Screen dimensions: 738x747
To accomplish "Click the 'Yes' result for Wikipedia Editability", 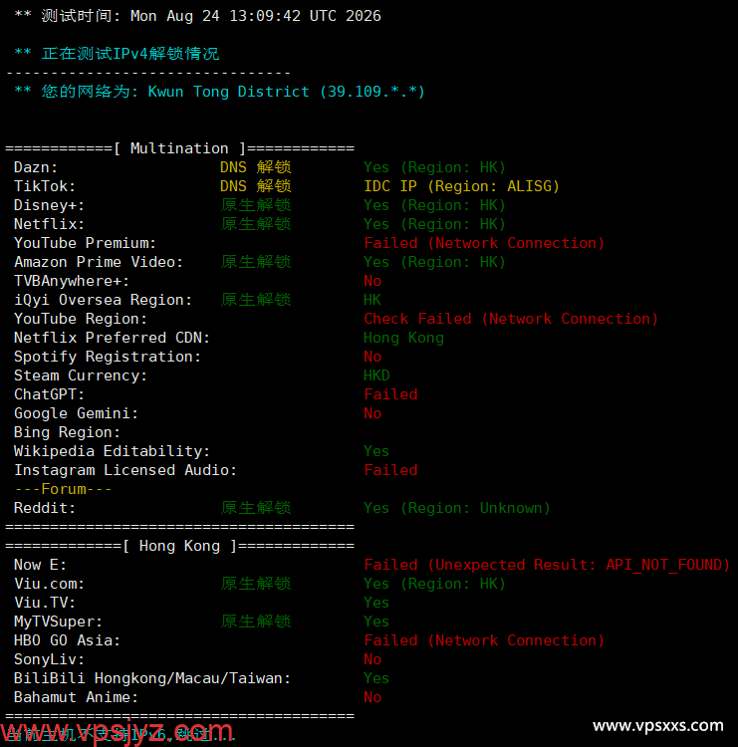I will coord(376,451).
